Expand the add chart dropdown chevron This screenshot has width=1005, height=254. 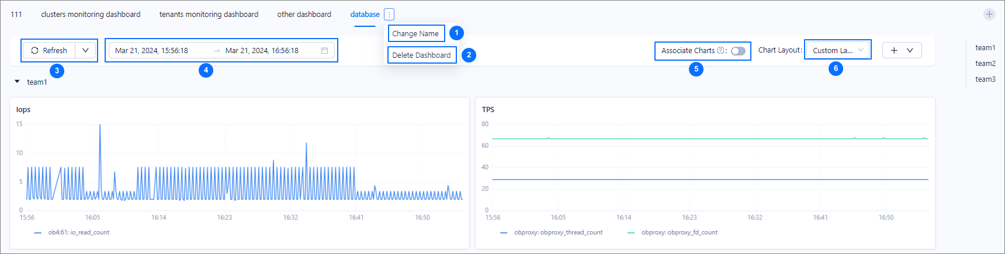coord(910,51)
